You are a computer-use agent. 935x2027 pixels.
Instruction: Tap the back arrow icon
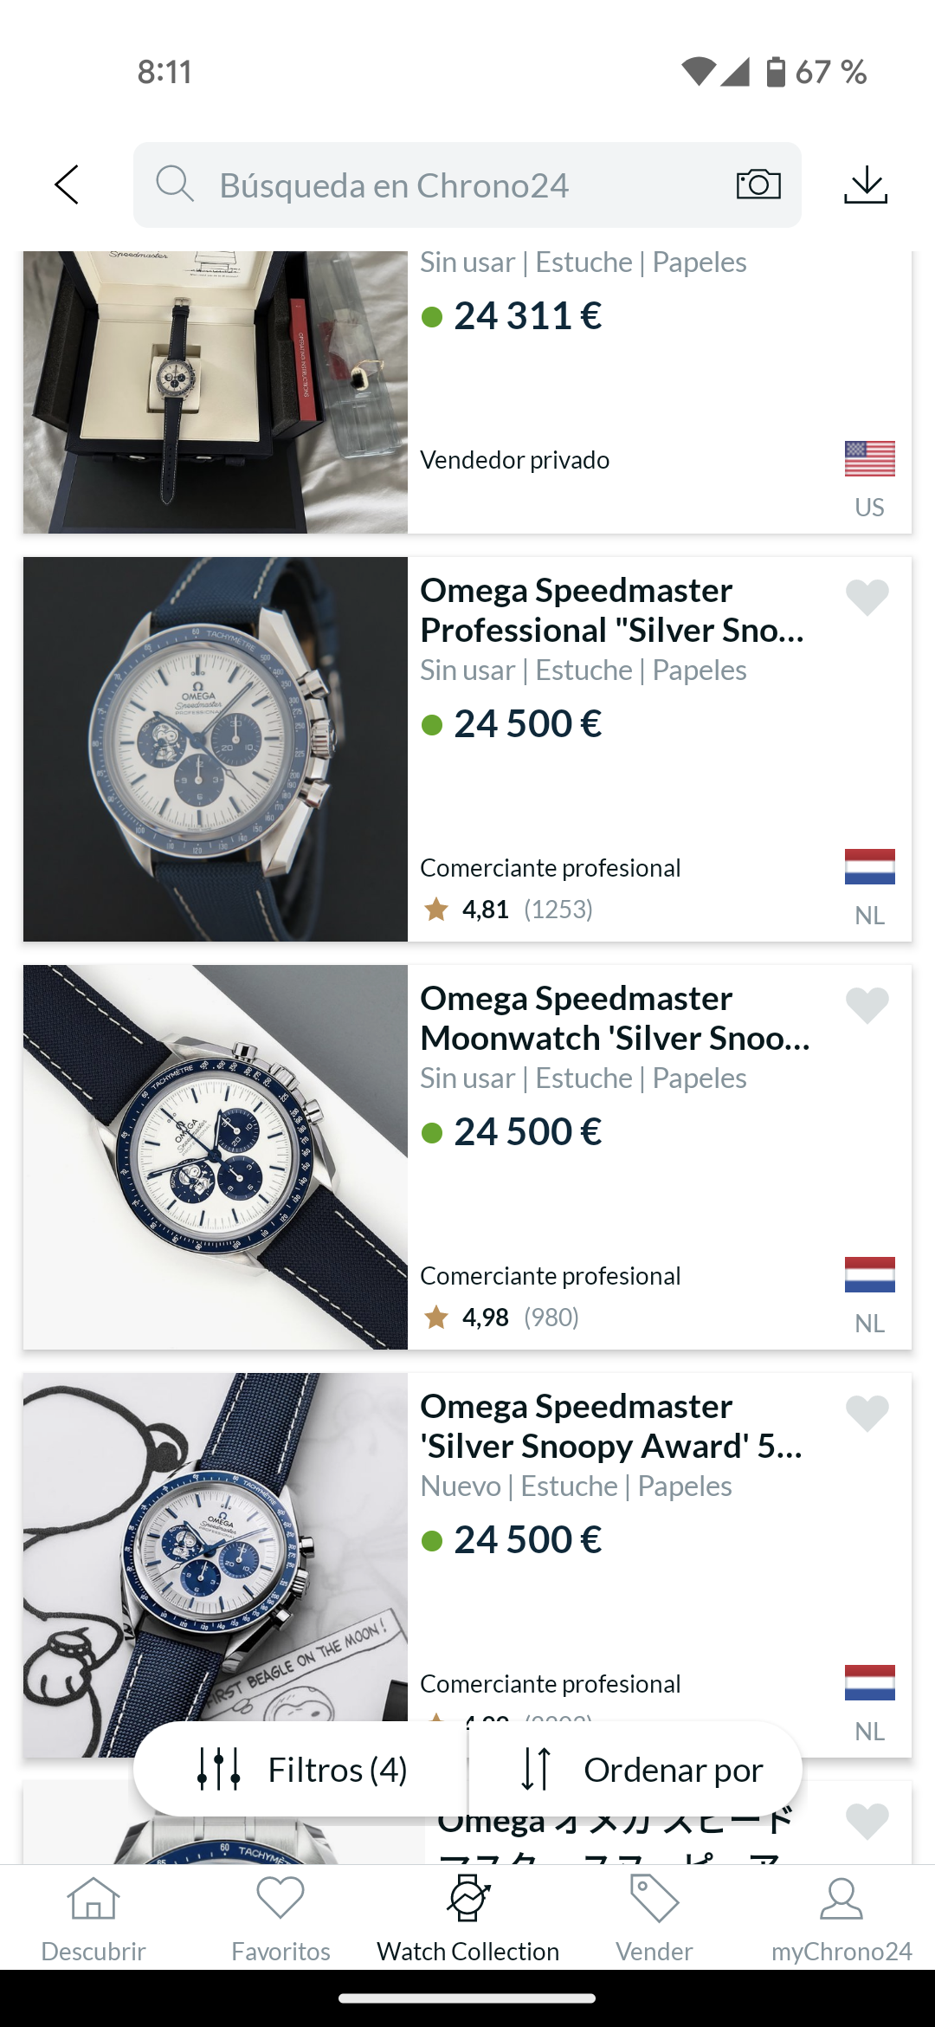(67, 185)
